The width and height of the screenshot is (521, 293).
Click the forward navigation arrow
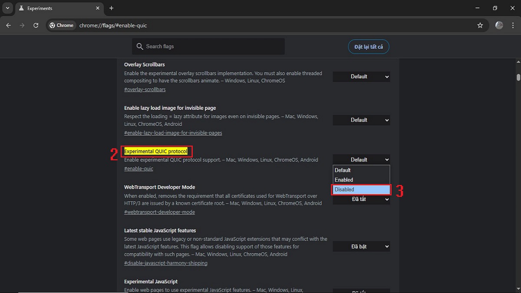(22, 26)
